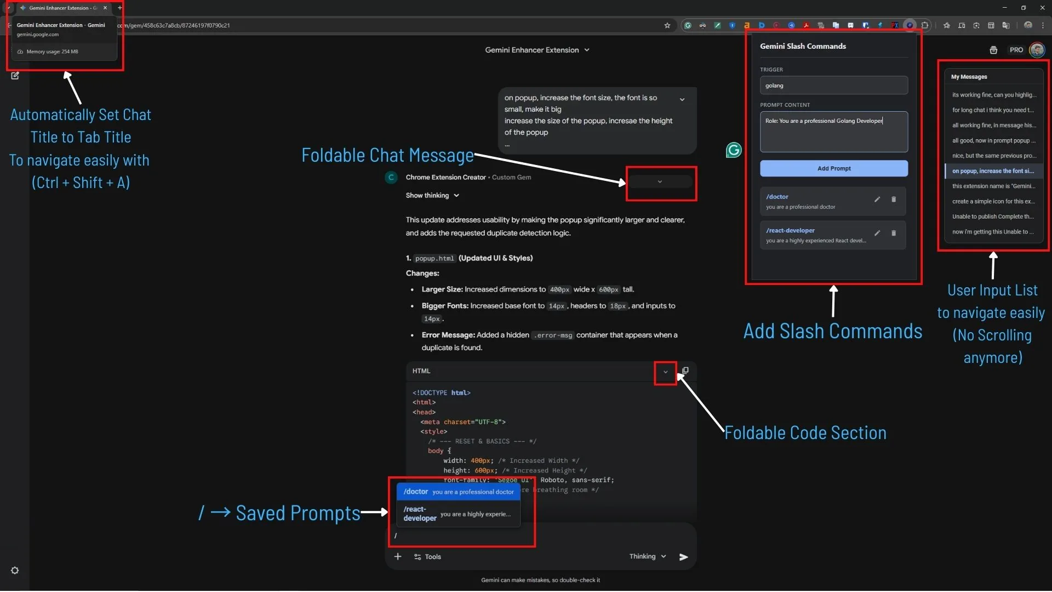Open the Google account avatar in Gemini
1052x592 pixels.
coord(1037,50)
